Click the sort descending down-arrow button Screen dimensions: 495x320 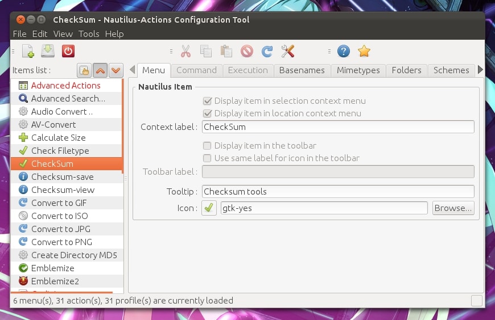point(116,70)
